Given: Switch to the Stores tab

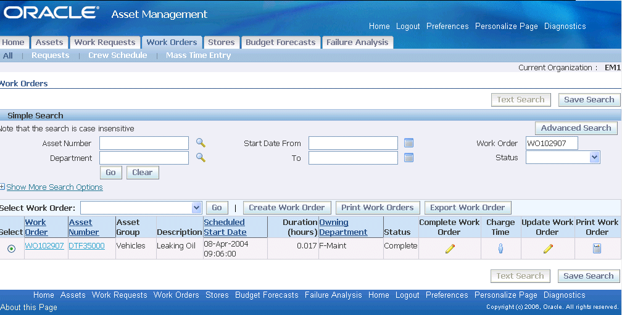Looking at the screenshot, I should pyautogui.click(x=222, y=43).
